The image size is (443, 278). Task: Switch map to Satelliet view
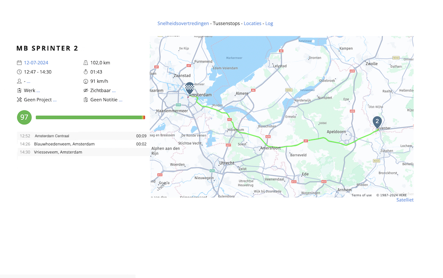click(404, 200)
